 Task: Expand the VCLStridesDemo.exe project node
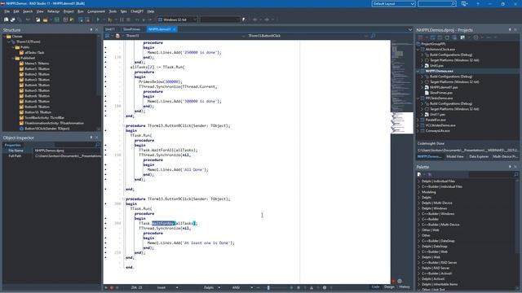(418, 125)
